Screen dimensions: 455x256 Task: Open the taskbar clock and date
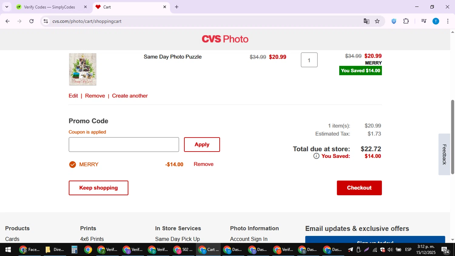[x=426, y=250]
